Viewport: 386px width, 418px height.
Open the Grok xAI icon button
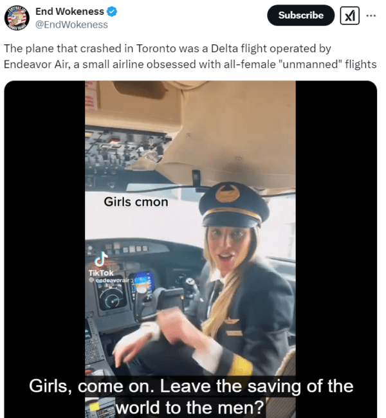click(349, 15)
